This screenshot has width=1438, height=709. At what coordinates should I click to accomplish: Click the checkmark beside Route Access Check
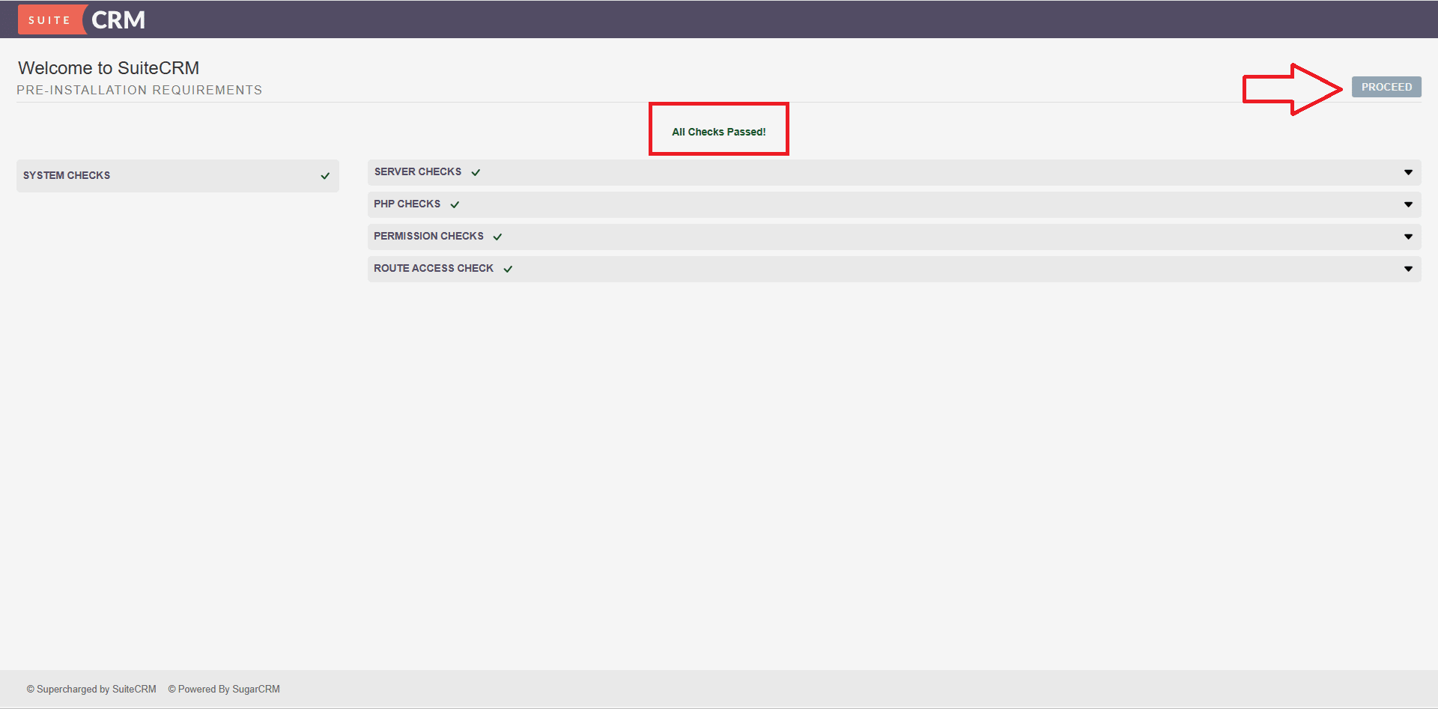click(508, 269)
